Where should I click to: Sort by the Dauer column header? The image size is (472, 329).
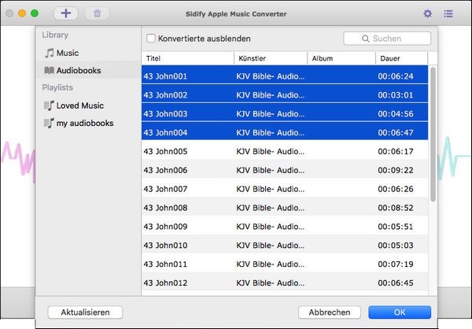(402, 58)
